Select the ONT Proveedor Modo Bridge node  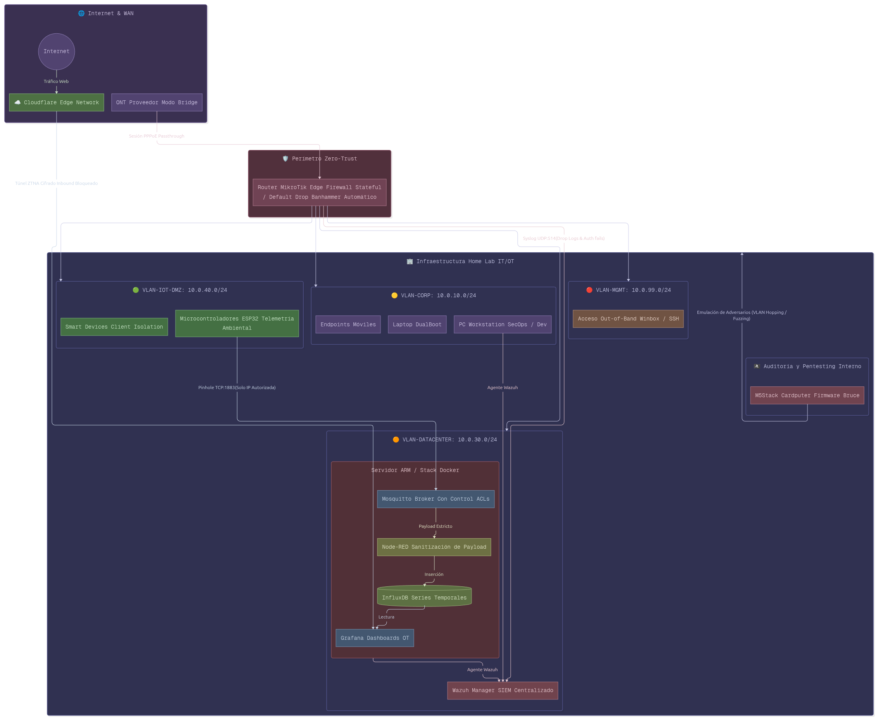[x=157, y=102]
